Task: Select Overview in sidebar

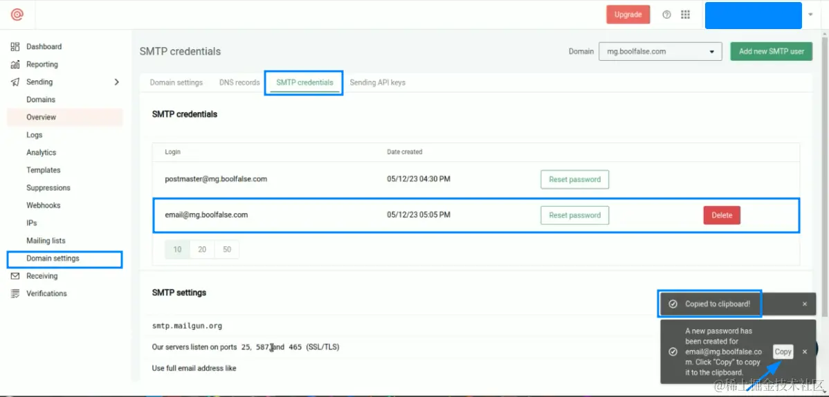Action: point(65,118)
